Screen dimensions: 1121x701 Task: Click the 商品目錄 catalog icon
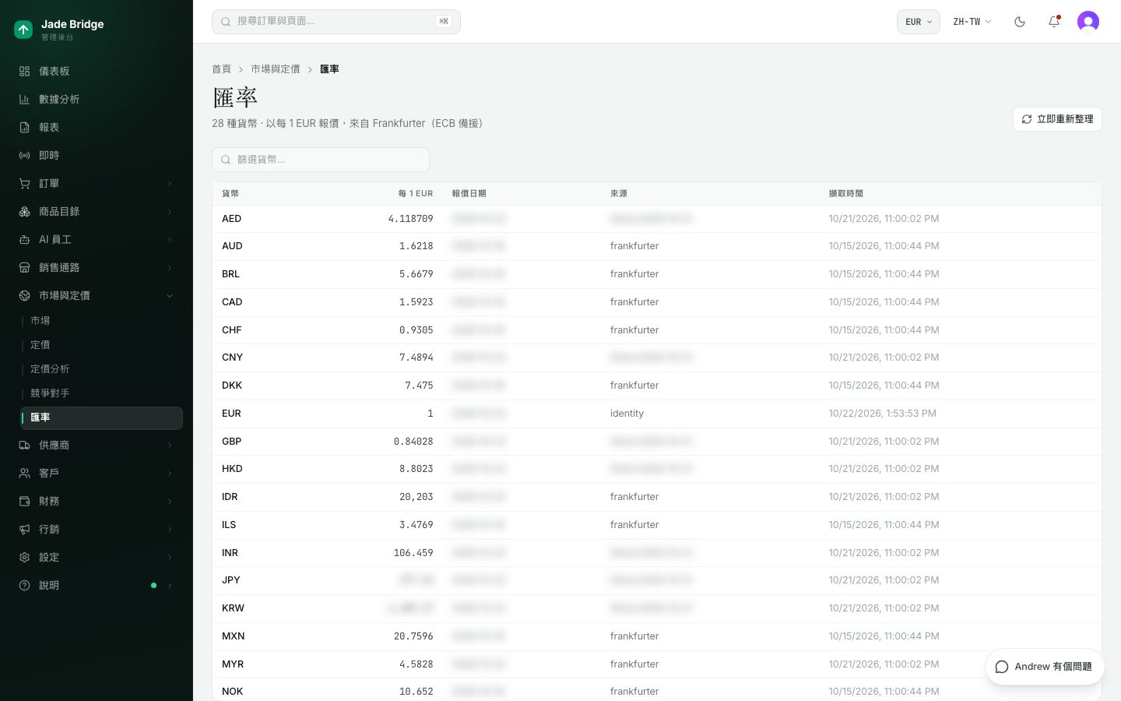pos(25,211)
